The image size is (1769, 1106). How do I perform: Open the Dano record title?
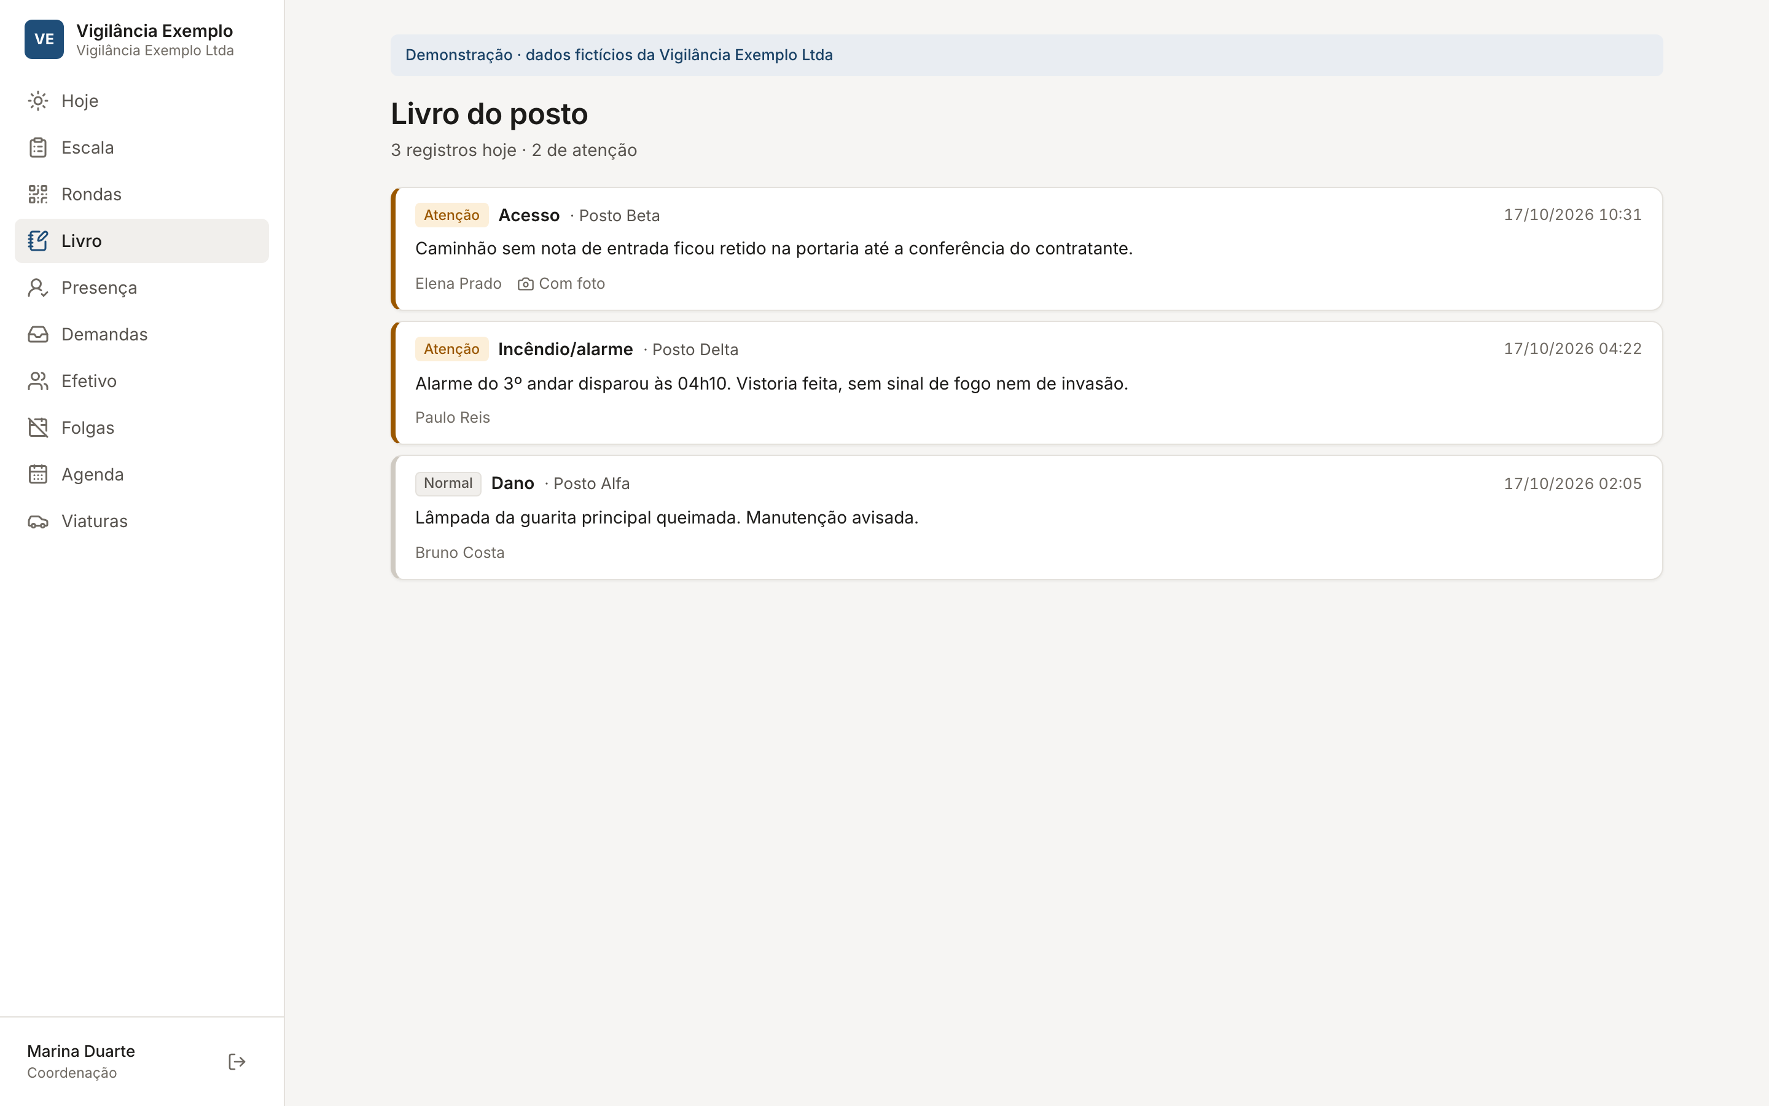click(x=512, y=484)
